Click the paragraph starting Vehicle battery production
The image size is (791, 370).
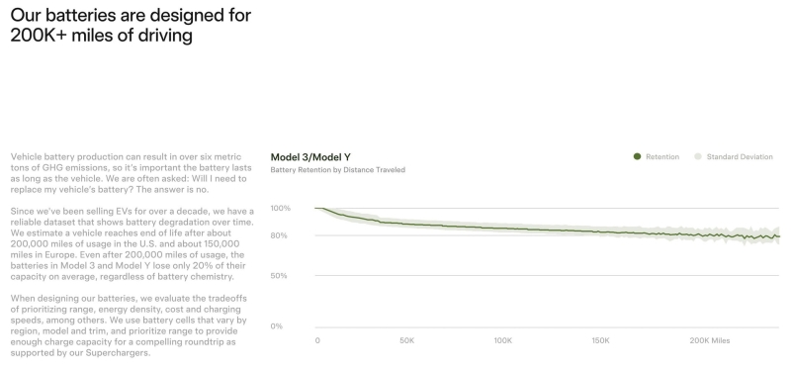pos(129,173)
